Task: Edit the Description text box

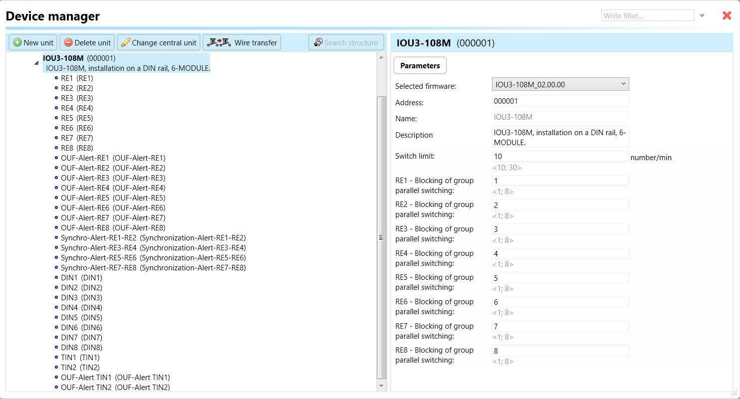Action: pyautogui.click(x=560, y=137)
